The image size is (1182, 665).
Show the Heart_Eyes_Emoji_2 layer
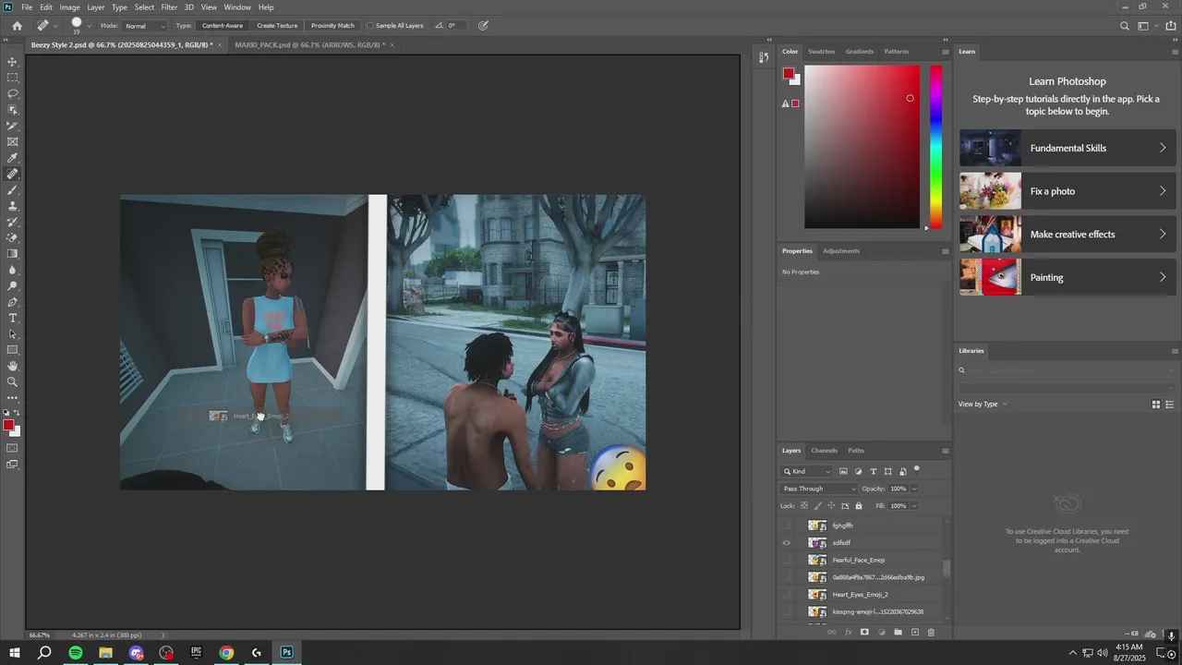coord(787,594)
